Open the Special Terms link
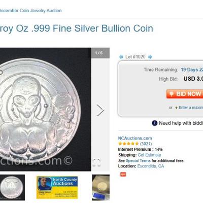 138,161
